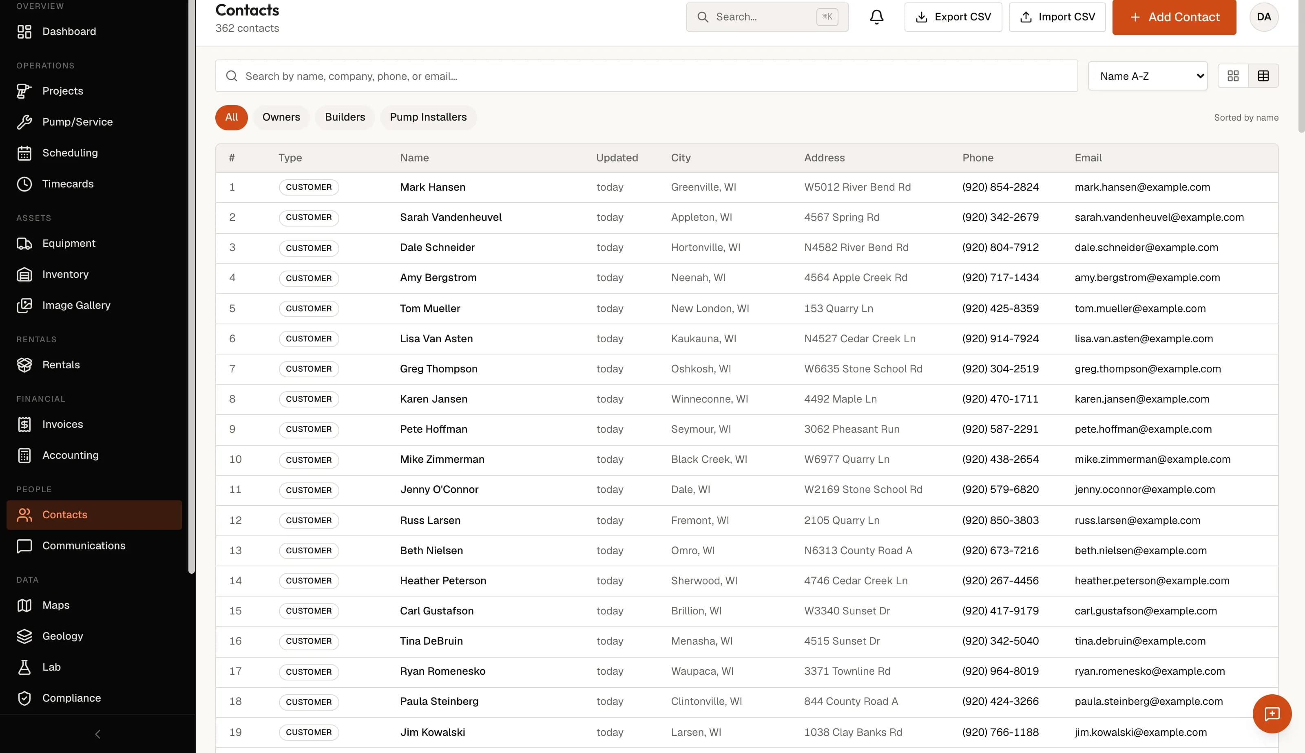
Task: Open contact Karen Jansen
Action: (x=434, y=399)
